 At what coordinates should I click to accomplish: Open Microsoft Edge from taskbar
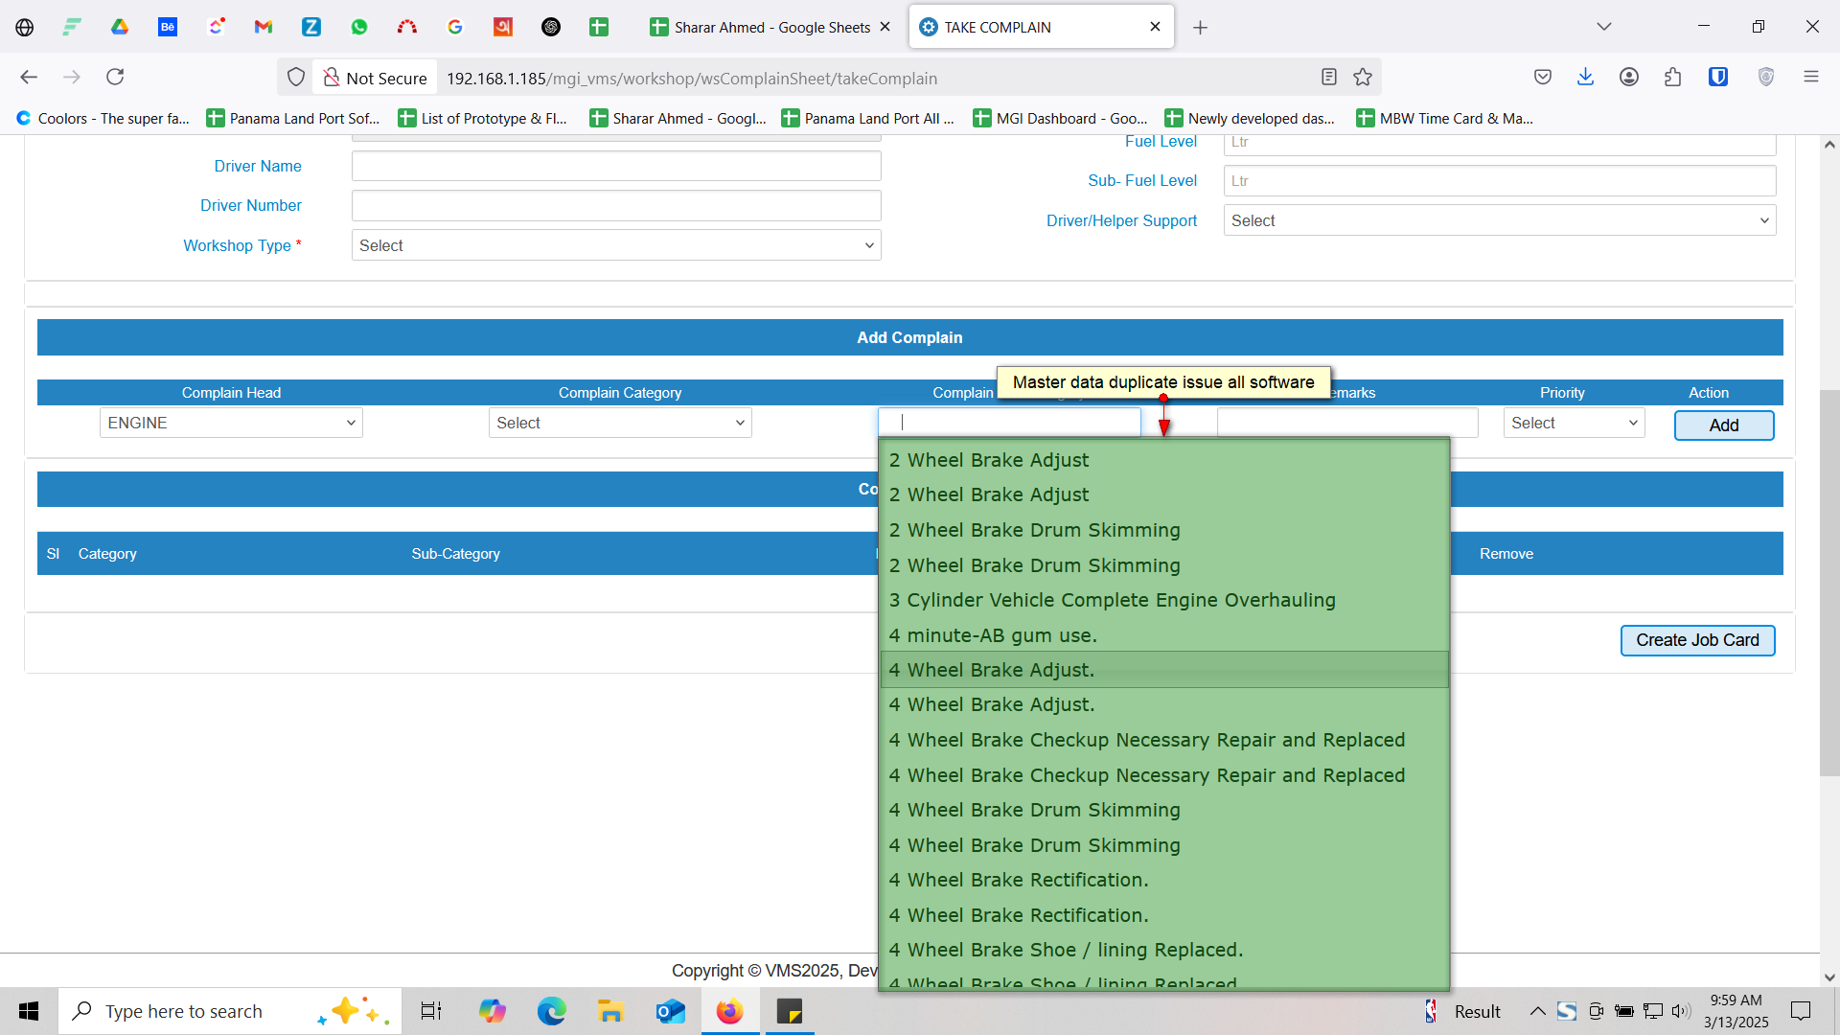pos(551,1011)
